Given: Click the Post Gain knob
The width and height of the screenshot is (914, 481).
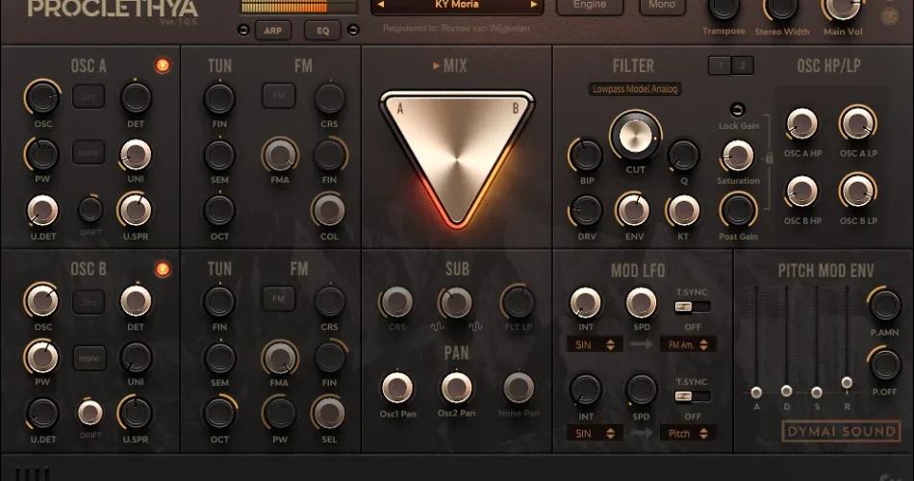Looking at the screenshot, I should tap(738, 210).
